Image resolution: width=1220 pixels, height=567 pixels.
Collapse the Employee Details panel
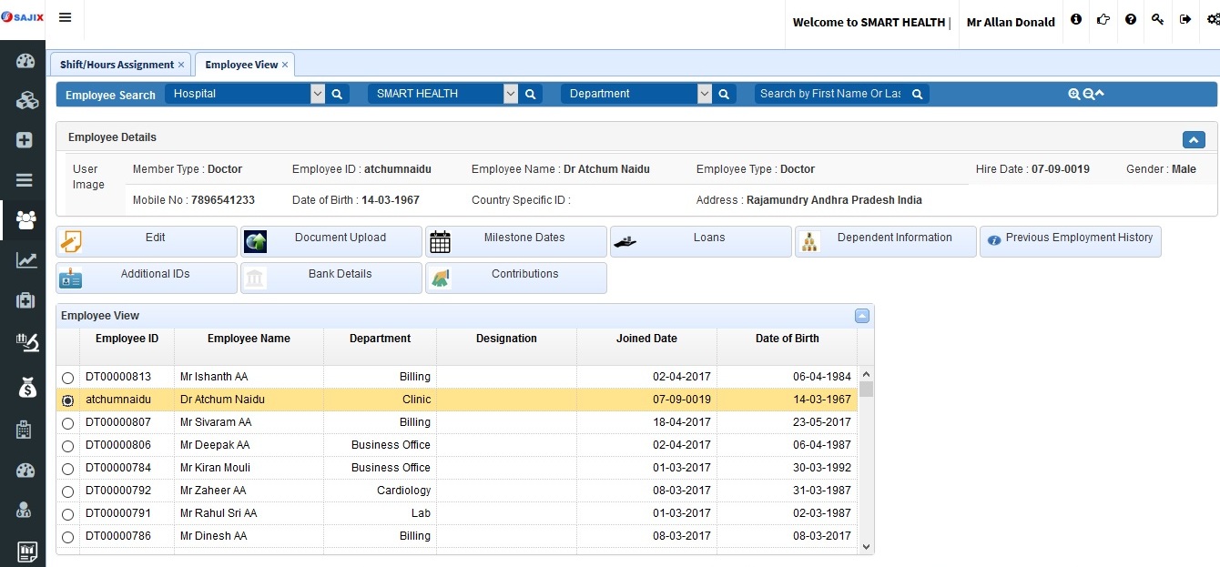click(1193, 139)
